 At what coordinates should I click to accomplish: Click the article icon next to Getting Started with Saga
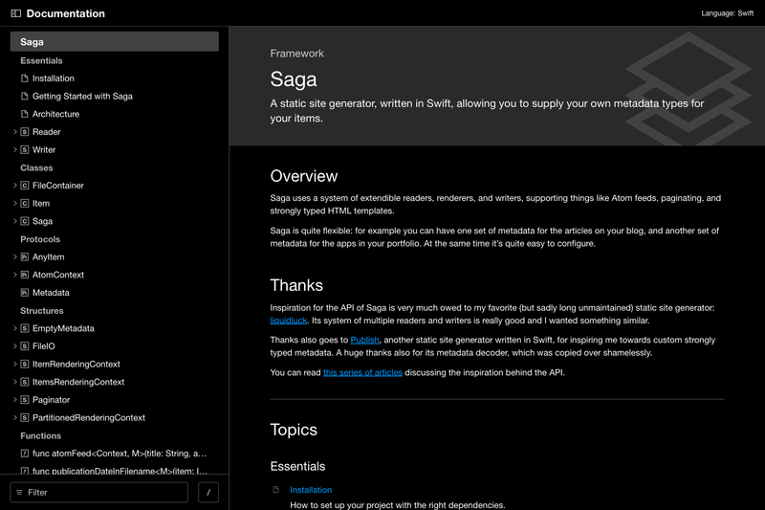pyautogui.click(x=25, y=96)
